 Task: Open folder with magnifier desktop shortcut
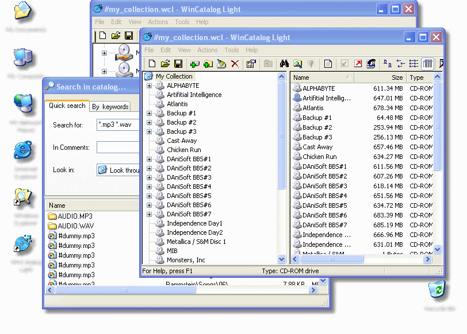tap(23, 197)
